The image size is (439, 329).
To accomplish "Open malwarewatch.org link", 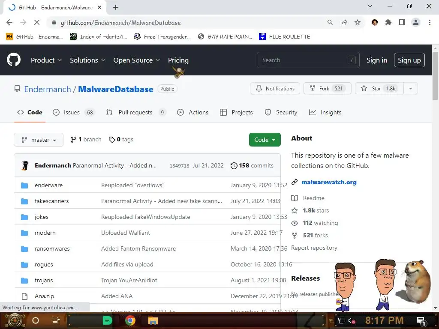I will pyautogui.click(x=329, y=182).
